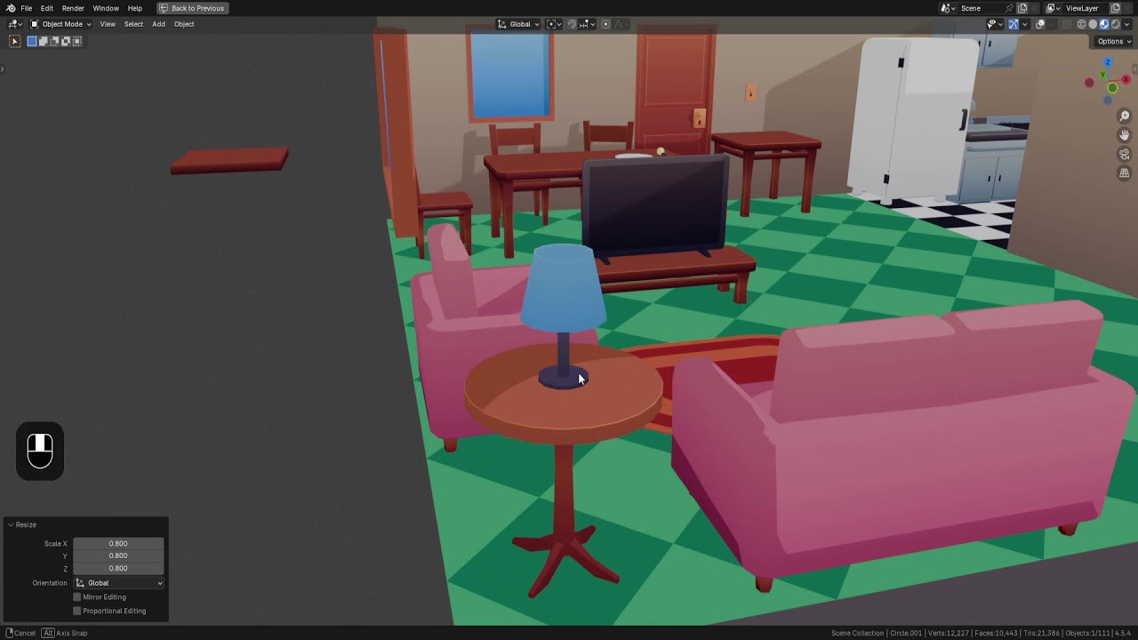Pin the scene to workspace
1138x640 pixels.
1010,8
